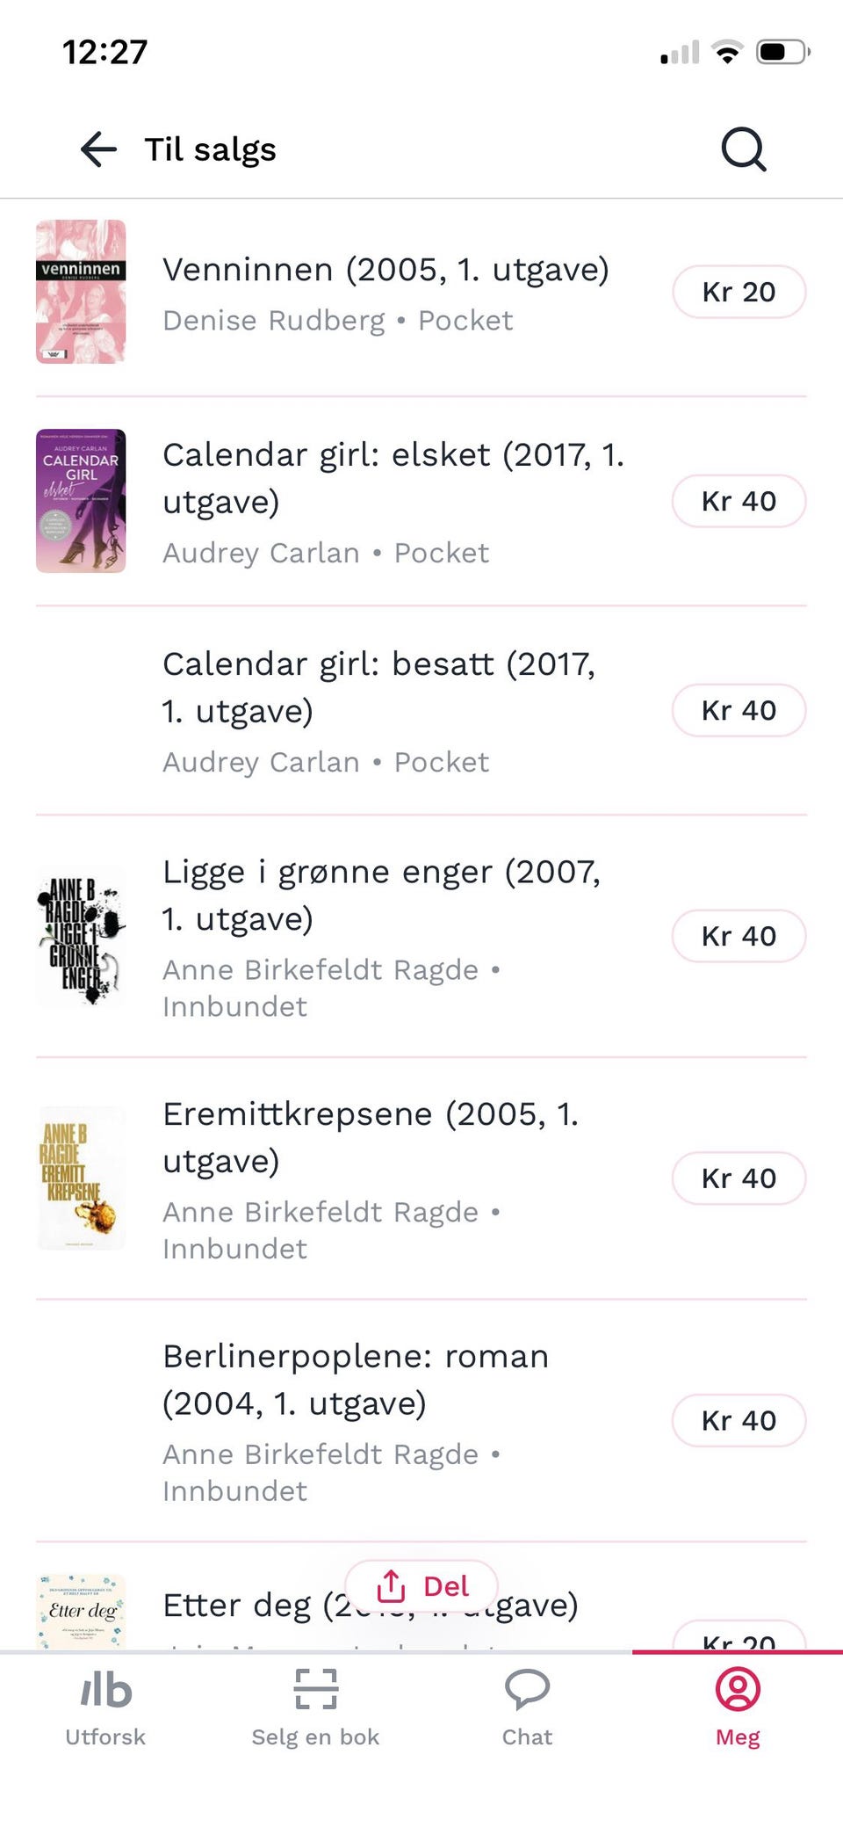
Task: Open the Chat speech bubble icon
Action: coord(527,1689)
